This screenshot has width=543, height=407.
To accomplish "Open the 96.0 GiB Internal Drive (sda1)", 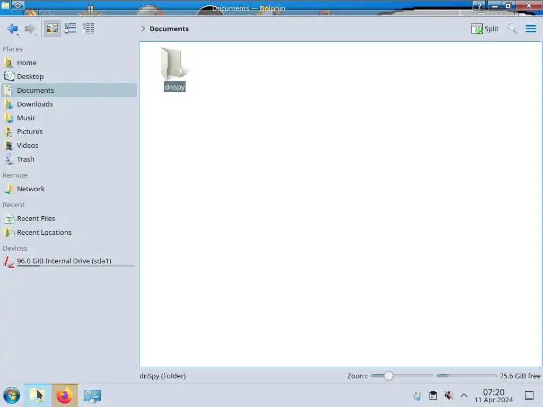I will (x=68, y=262).
